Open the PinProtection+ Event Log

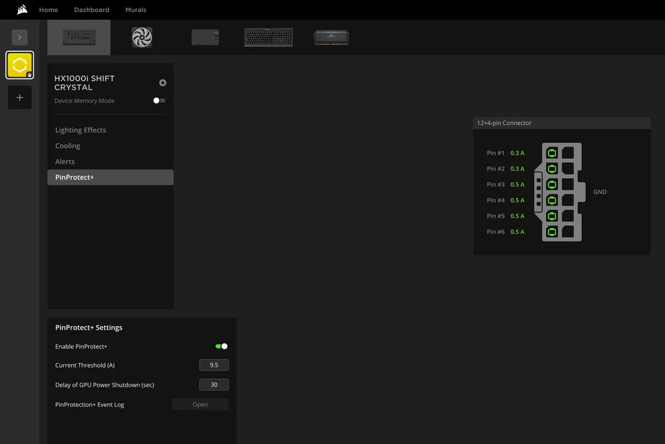pyautogui.click(x=200, y=405)
